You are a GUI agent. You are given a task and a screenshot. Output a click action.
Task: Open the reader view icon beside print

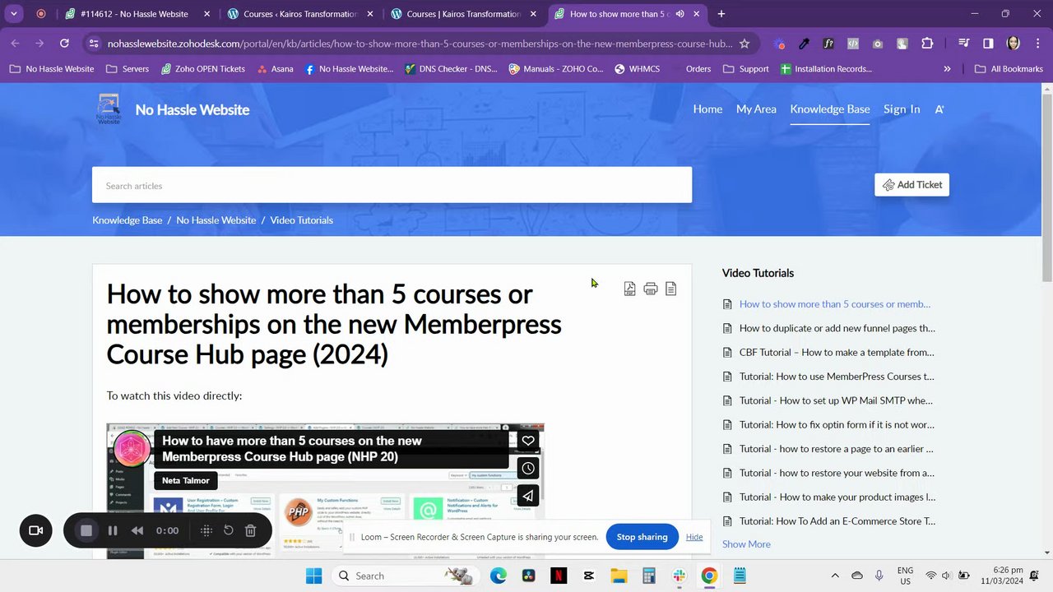[x=671, y=289]
